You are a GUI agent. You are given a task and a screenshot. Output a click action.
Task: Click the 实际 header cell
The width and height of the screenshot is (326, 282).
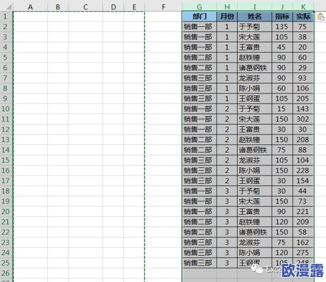pyautogui.click(x=303, y=16)
